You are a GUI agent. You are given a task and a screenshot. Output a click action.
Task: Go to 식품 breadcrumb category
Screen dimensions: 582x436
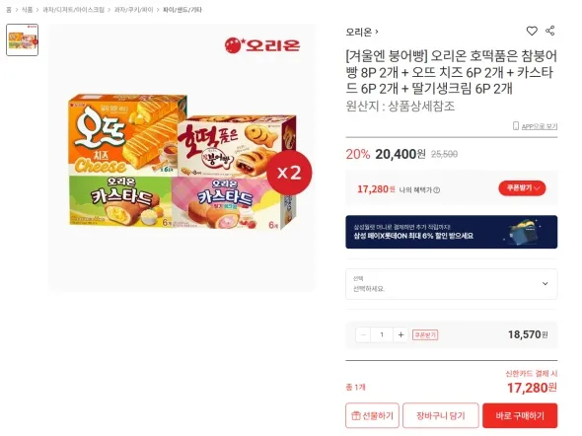[27, 10]
